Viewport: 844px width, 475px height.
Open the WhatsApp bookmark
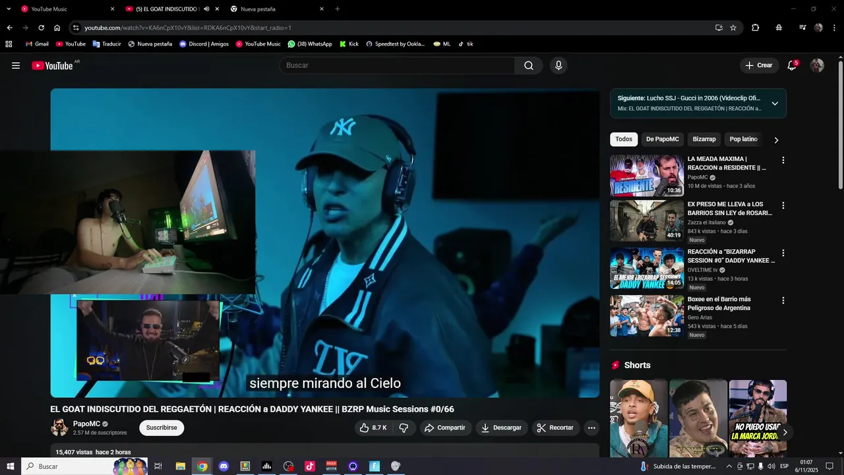tap(310, 44)
